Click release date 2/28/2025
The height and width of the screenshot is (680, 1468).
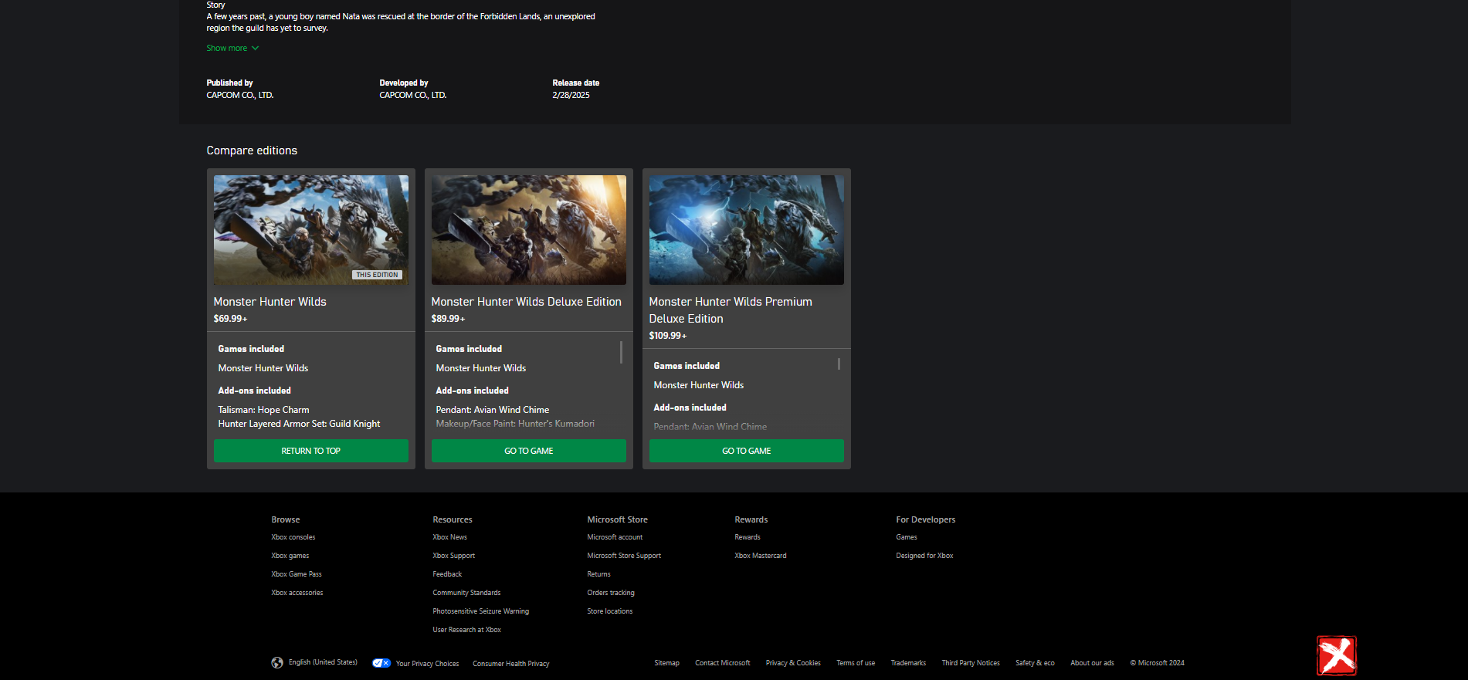(571, 95)
